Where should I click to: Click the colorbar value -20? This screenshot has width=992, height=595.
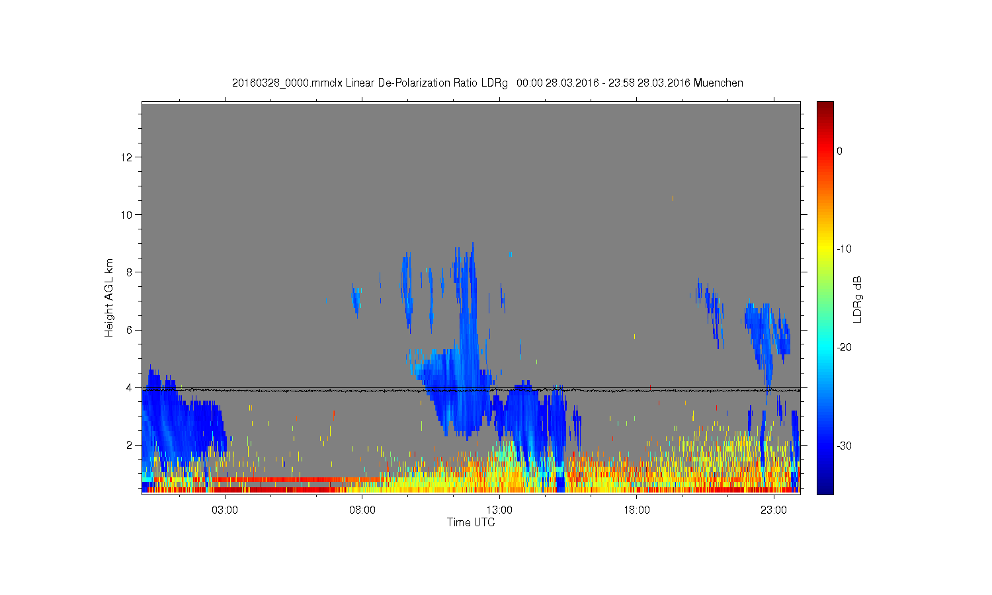pyautogui.click(x=843, y=348)
